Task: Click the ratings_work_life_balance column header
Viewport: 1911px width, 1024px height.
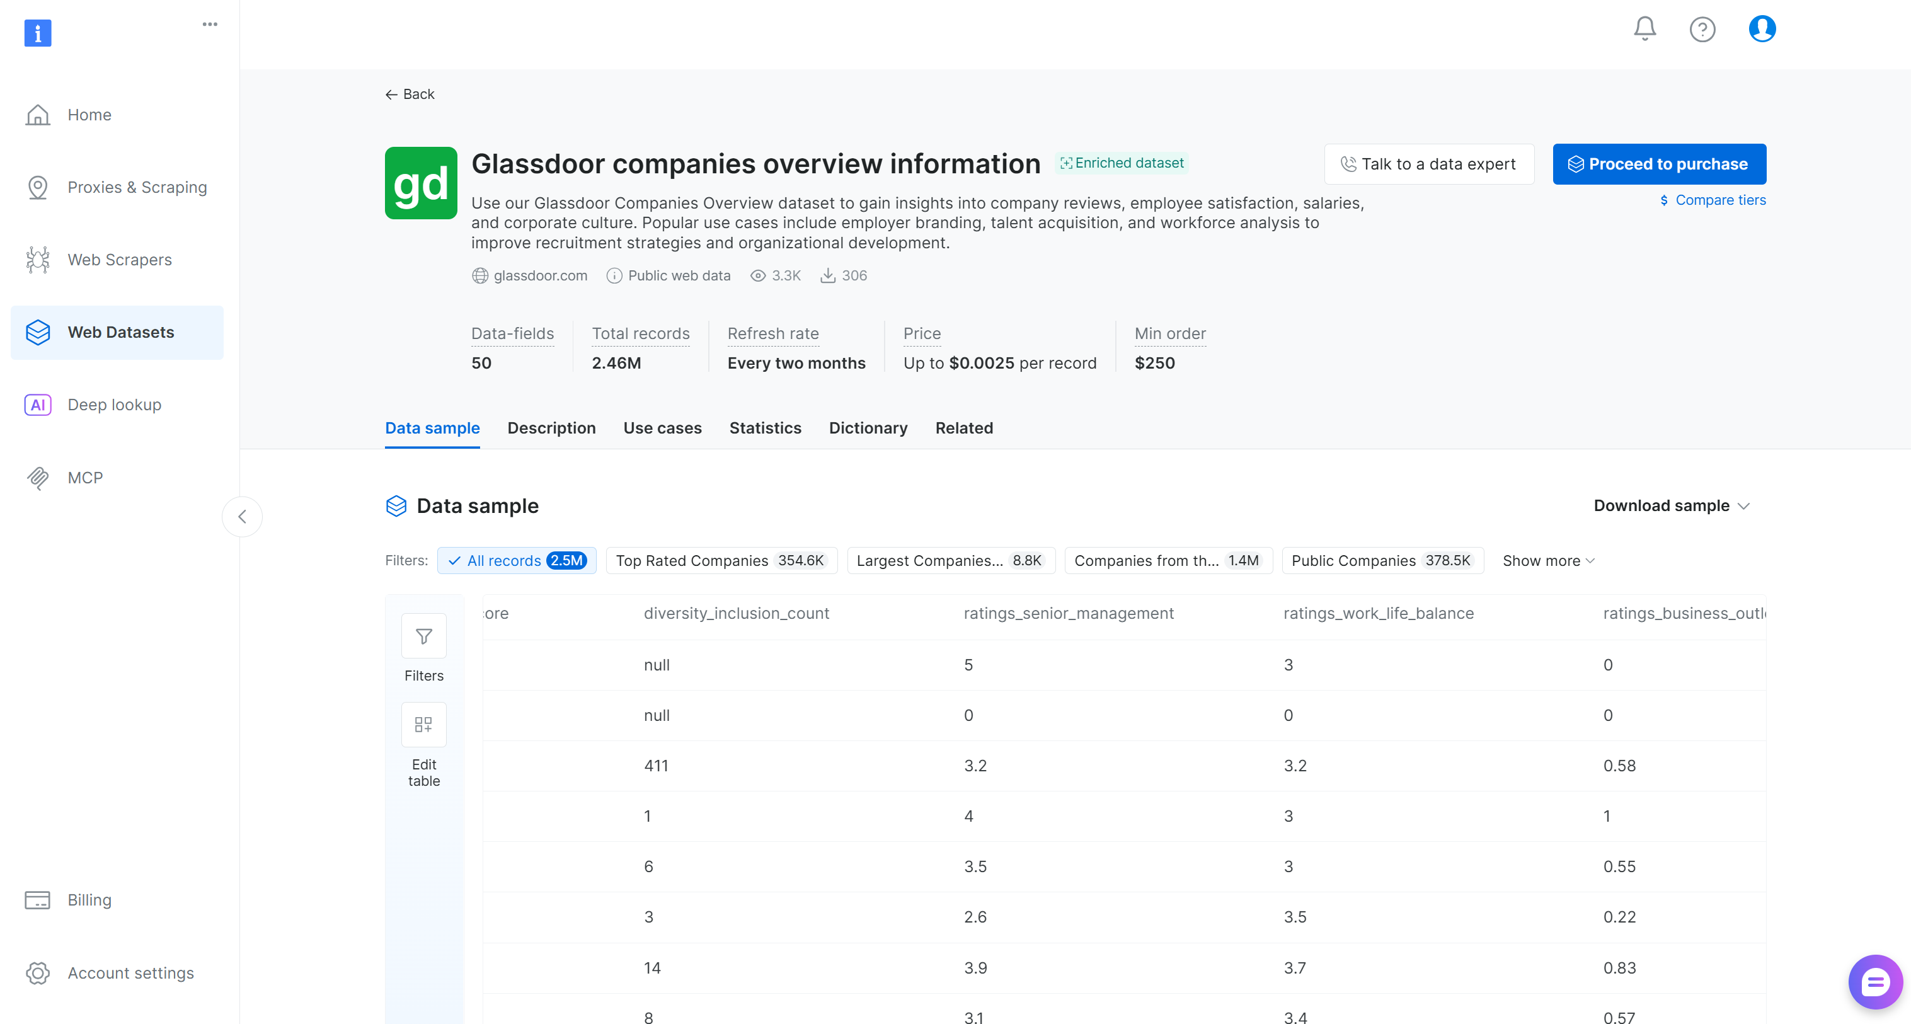Action: (x=1379, y=614)
